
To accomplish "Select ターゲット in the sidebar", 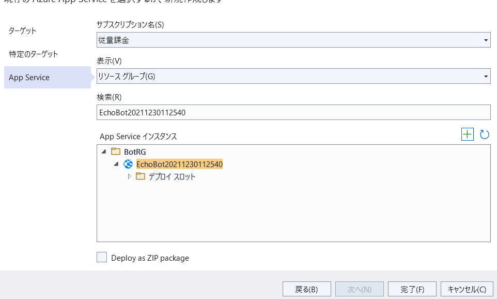I will coord(22,31).
